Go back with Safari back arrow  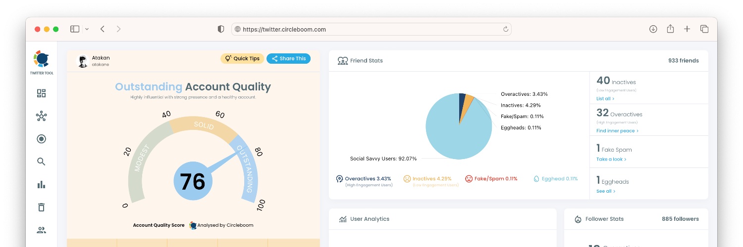coord(103,29)
